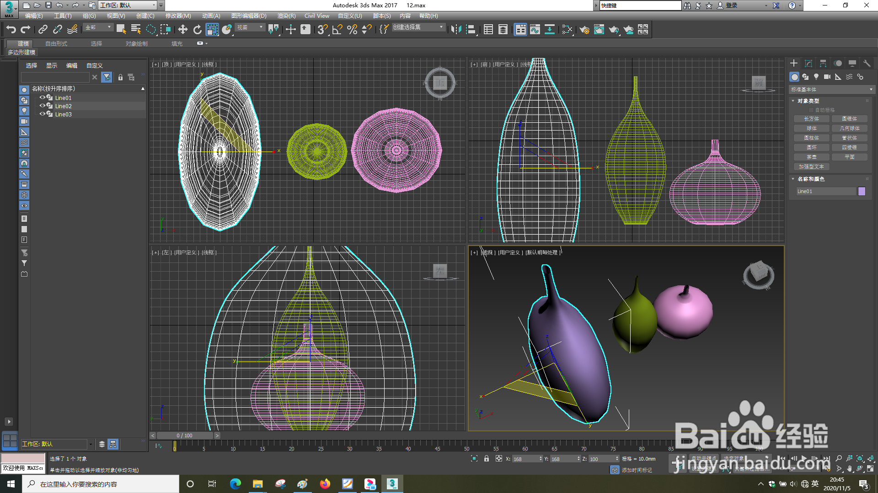Switch to Cameras creation category
The width and height of the screenshot is (878, 493).
pyautogui.click(x=827, y=77)
